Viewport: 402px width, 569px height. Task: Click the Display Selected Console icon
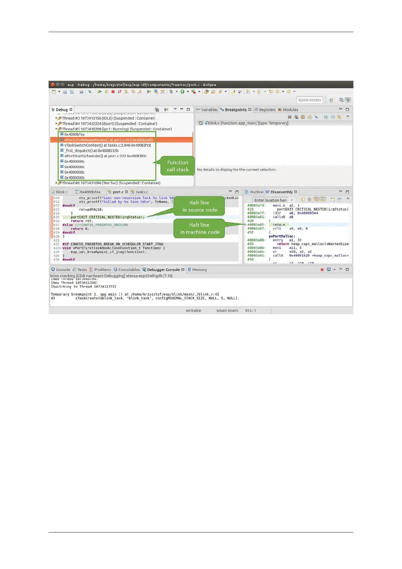click(329, 269)
